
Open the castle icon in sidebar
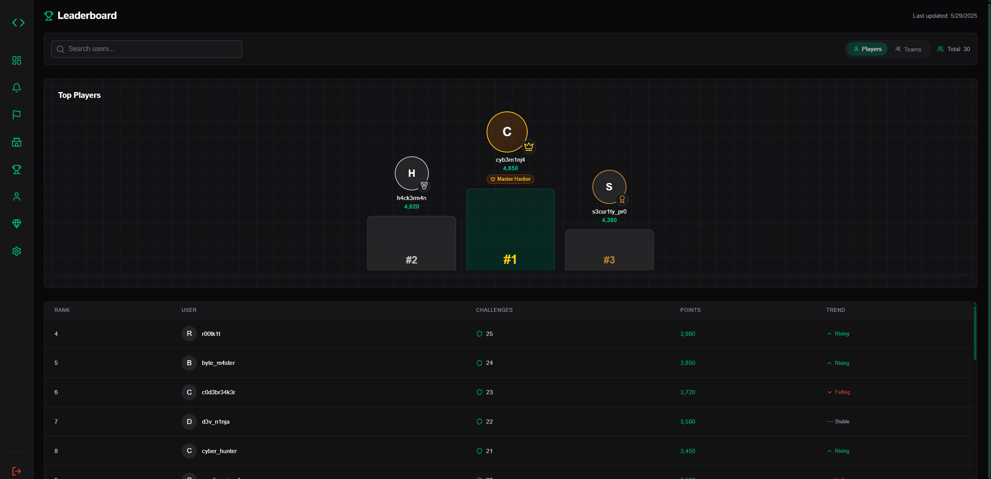[x=17, y=142]
